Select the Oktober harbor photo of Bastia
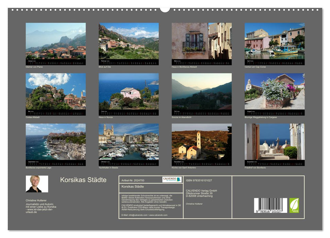Viewport: 330px width, 238px height. pos(128,143)
